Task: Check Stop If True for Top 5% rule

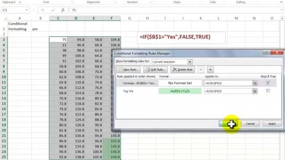Action: [268, 91]
